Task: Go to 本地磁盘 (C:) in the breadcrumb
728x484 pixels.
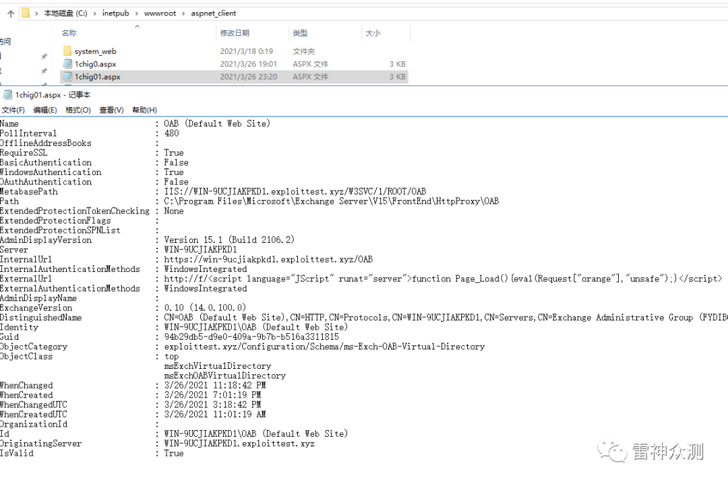Action: pyautogui.click(x=65, y=13)
